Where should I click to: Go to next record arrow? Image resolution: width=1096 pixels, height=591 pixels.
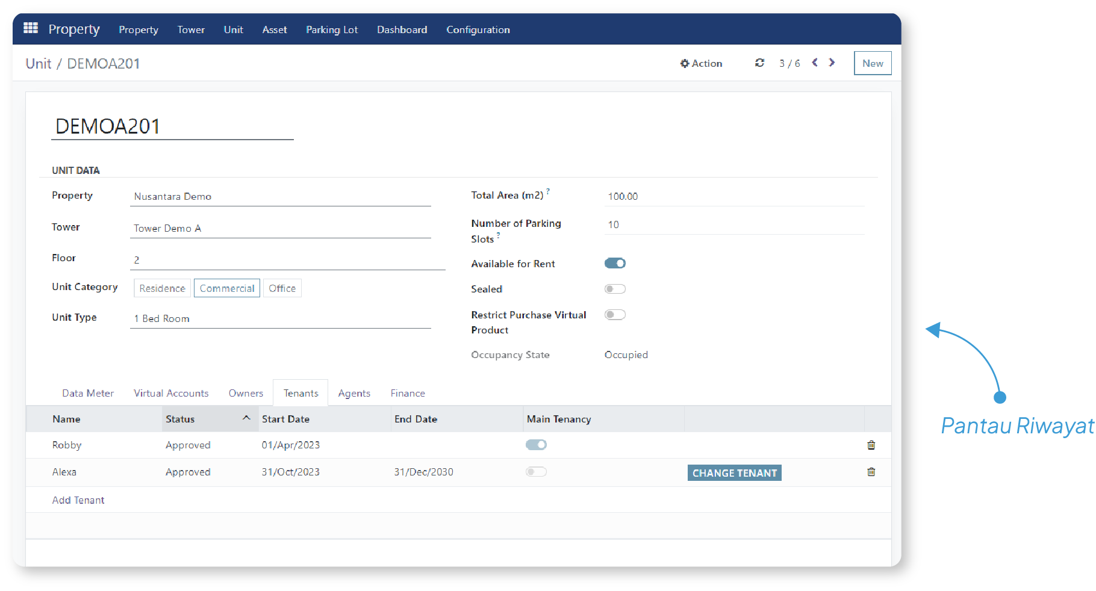click(832, 63)
